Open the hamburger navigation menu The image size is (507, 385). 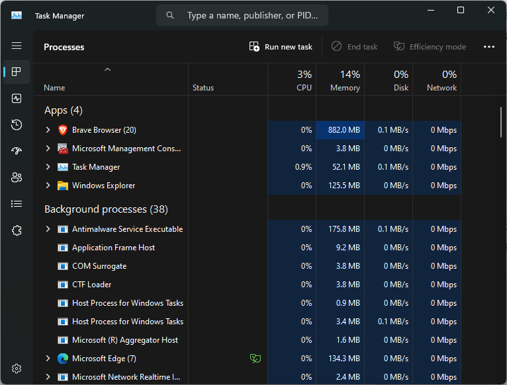coord(17,46)
